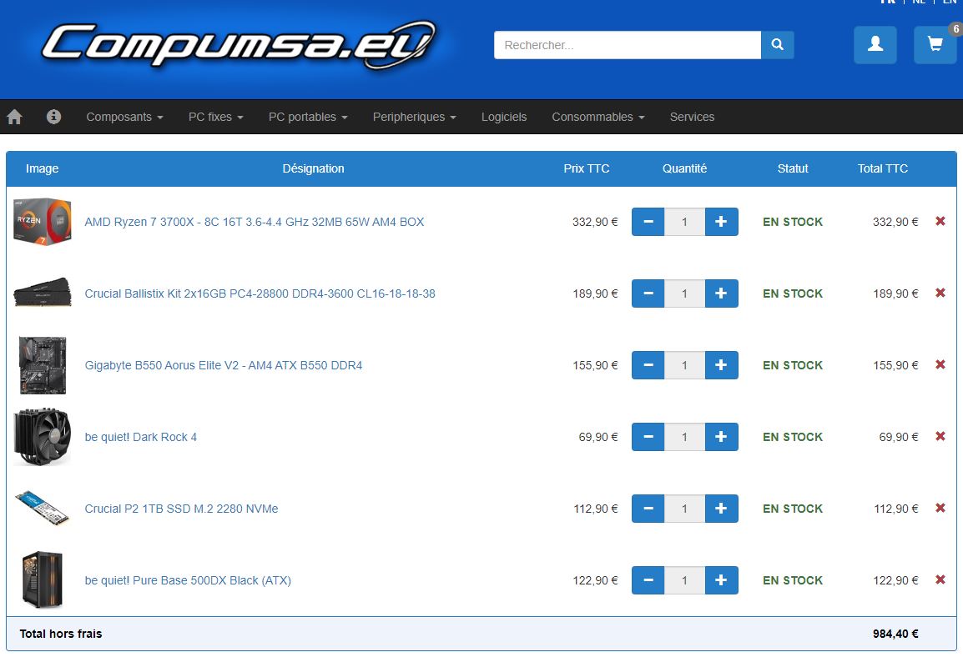Screen dimensions: 963x657
Task: Open the Logiciels menu item
Action: click(504, 117)
